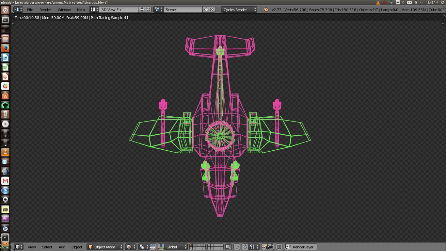The width and height of the screenshot is (446, 251).
Task: Add a new screen layout
Action: pos(142,10)
